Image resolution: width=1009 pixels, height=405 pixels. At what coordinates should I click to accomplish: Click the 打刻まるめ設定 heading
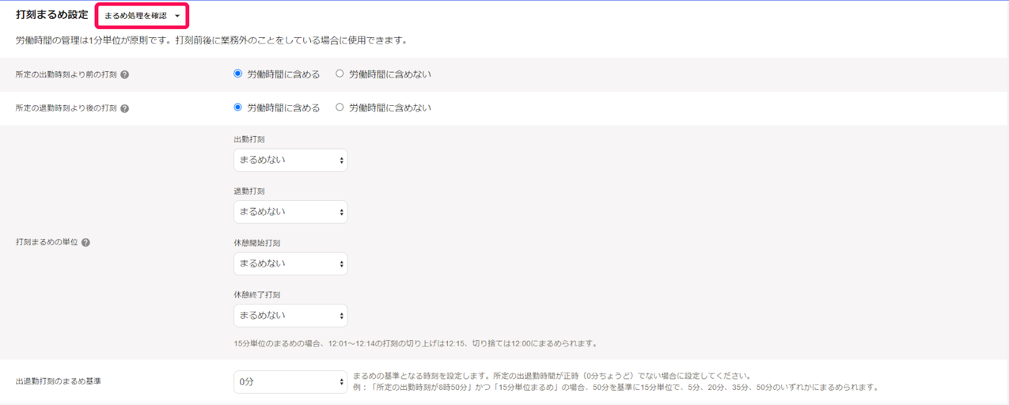tap(52, 14)
